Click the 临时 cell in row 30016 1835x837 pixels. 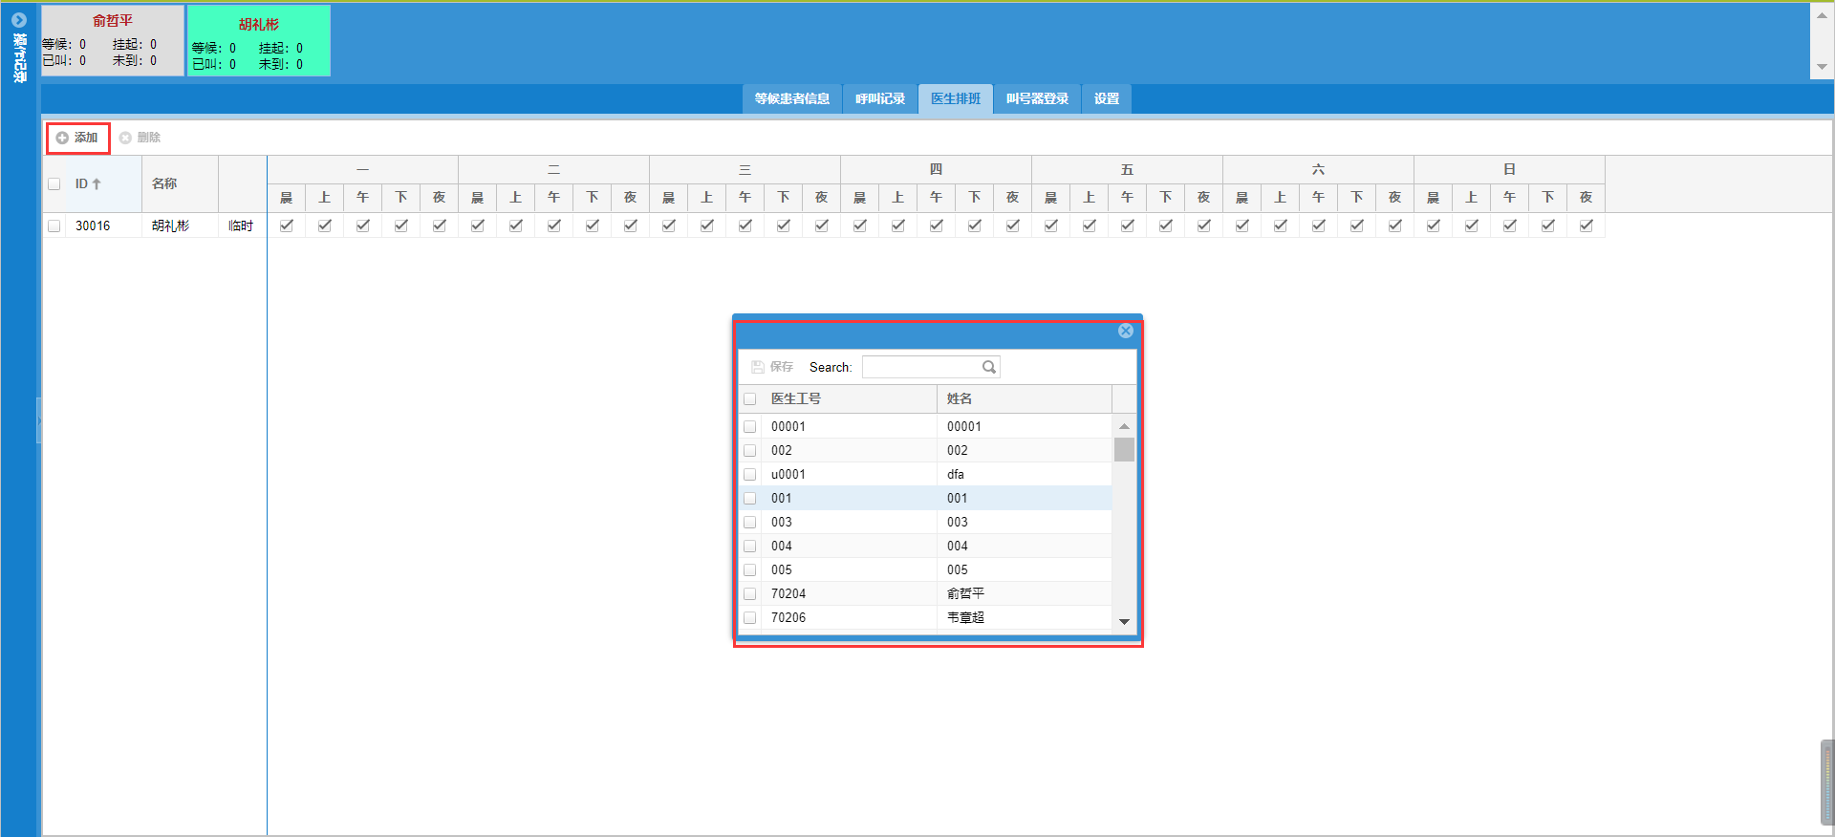pyautogui.click(x=242, y=226)
